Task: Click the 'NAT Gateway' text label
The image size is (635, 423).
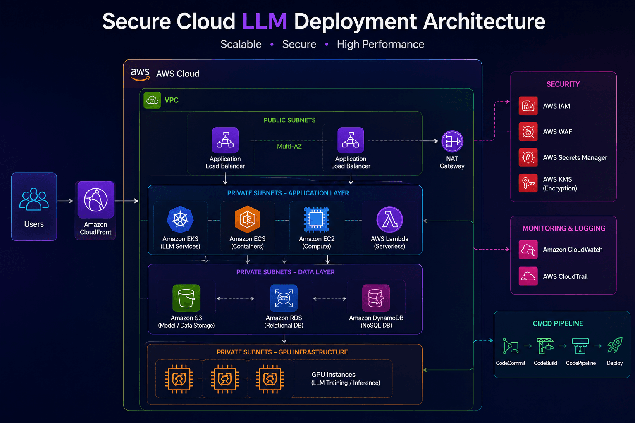Action: (452, 162)
